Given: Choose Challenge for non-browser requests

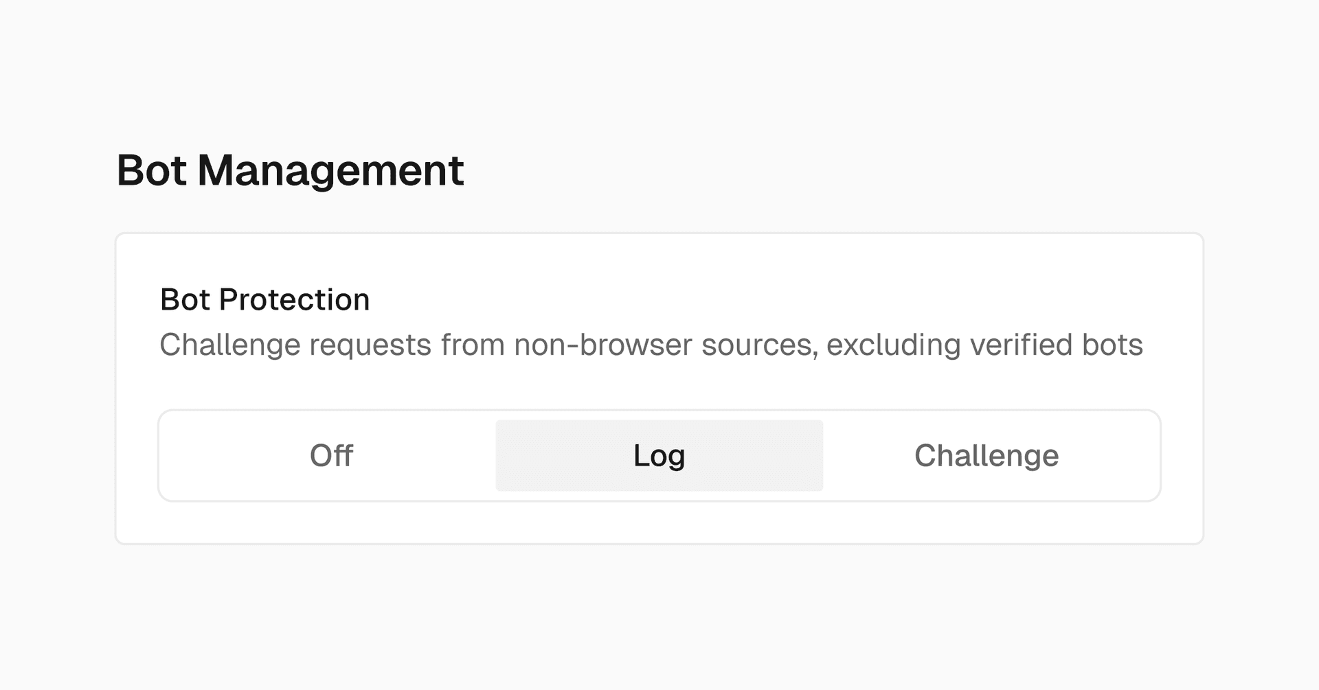Looking at the screenshot, I should (x=987, y=456).
